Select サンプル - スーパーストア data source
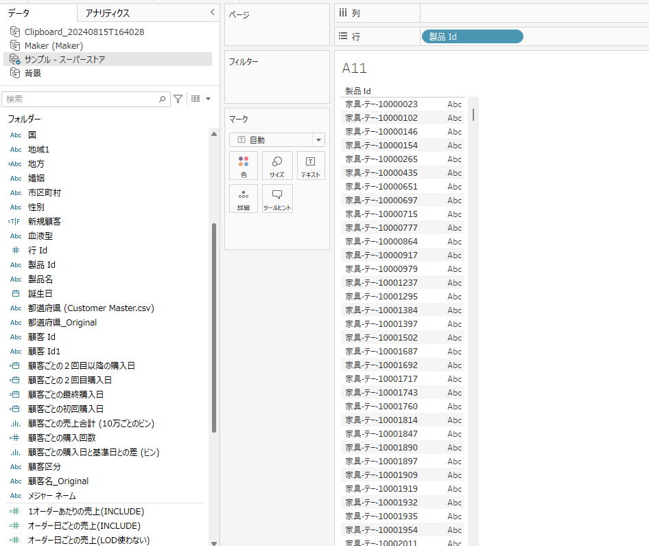Screen dimensions: 649x546 pos(64,59)
